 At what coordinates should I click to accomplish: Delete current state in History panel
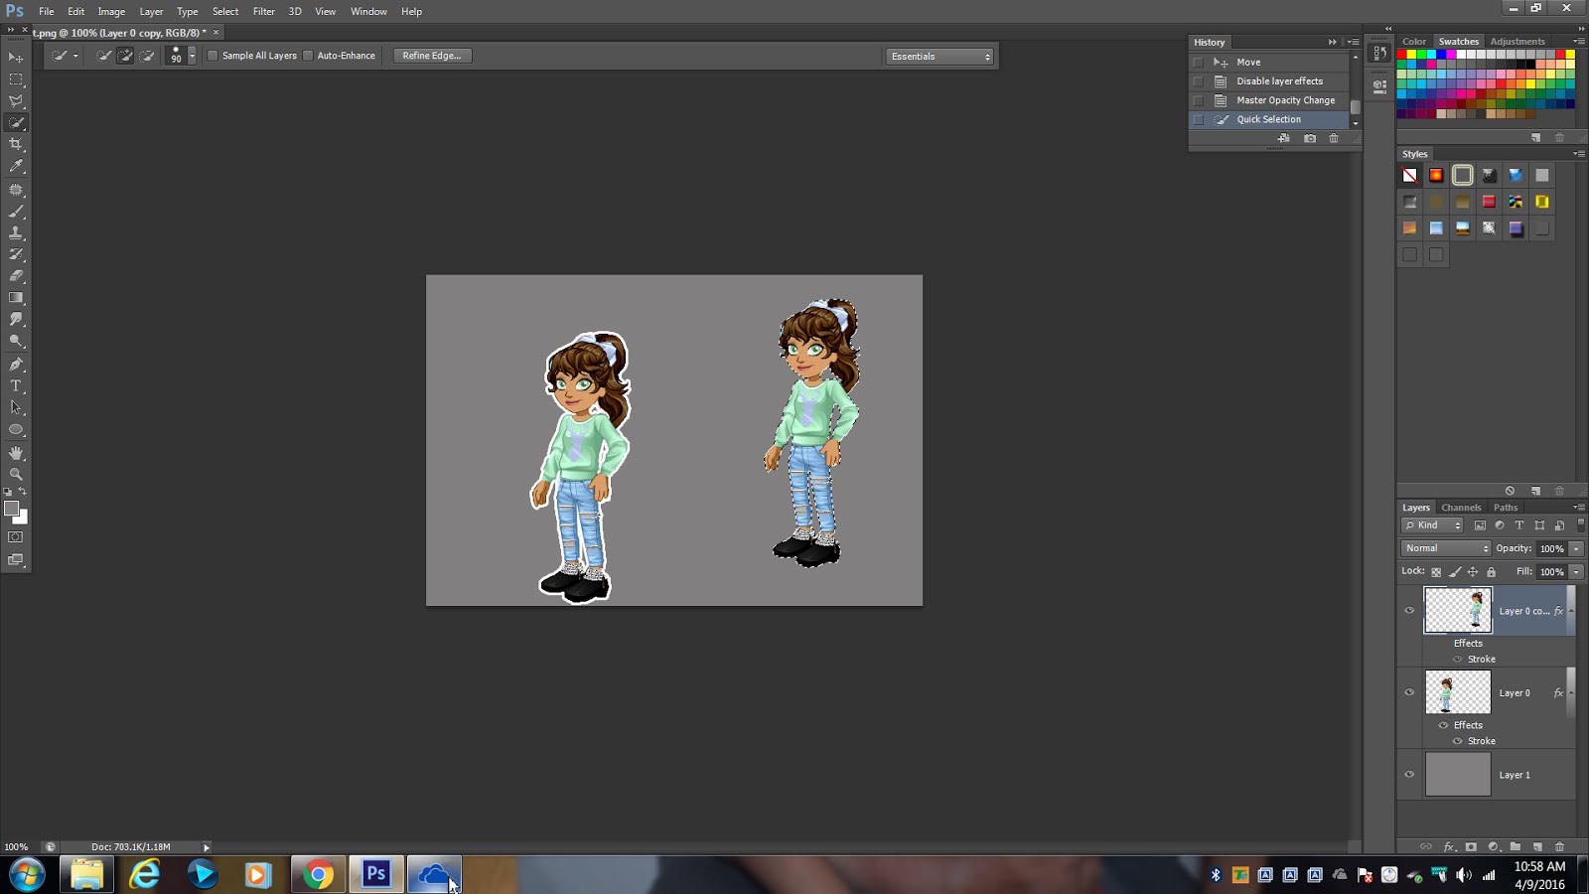click(x=1334, y=139)
